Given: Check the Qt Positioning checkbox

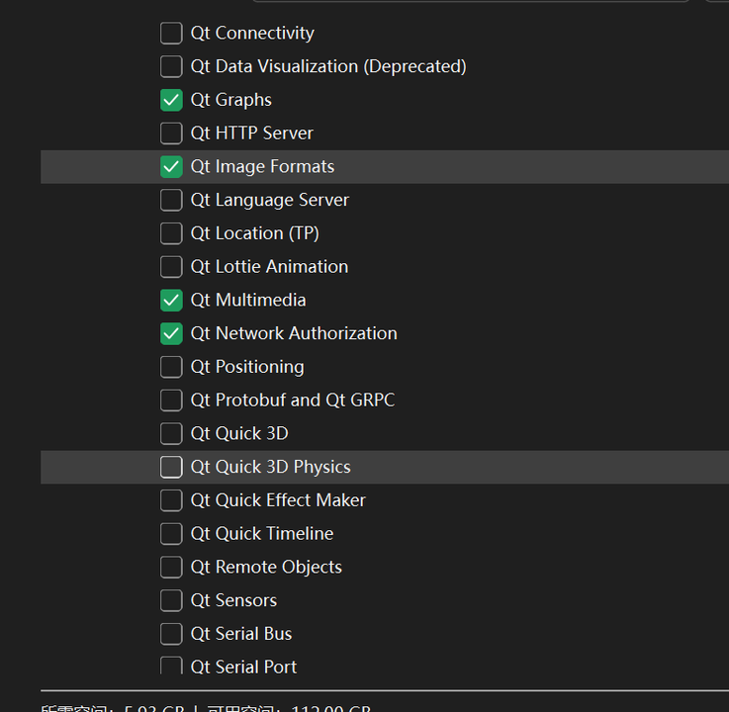Looking at the screenshot, I should click(x=171, y=367).
